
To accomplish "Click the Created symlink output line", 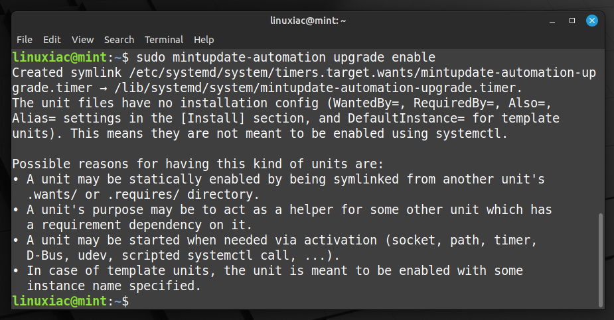I will [x=304, y=73].
